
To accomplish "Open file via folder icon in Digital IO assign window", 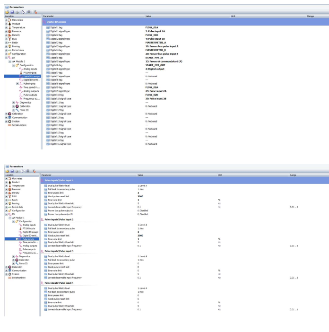I will pos(7,12).
